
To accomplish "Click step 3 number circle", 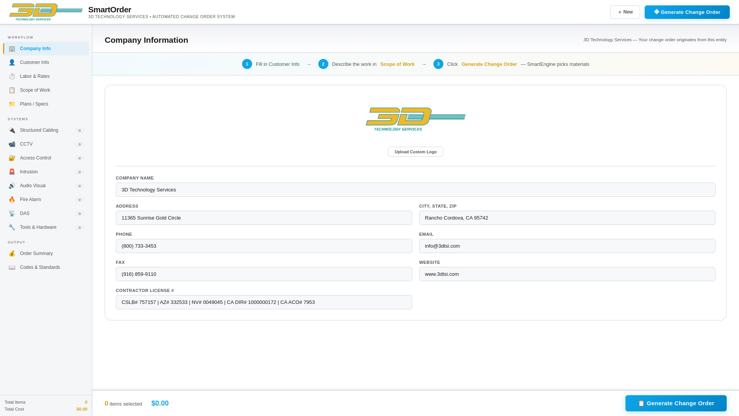I will 438,64.
